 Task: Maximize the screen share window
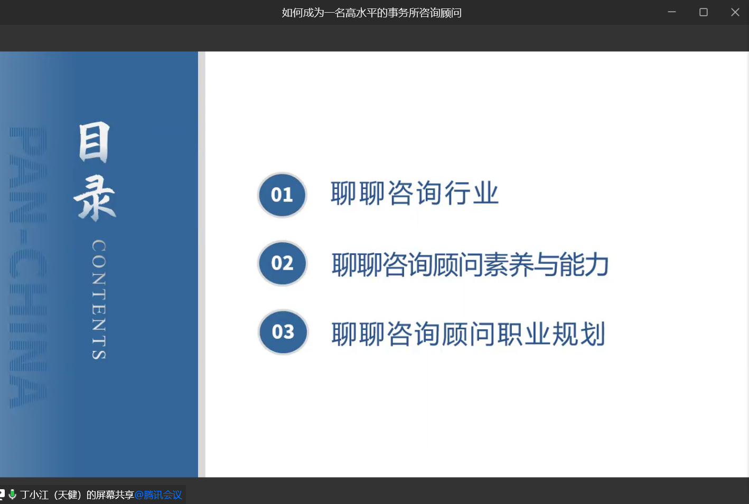pos(704,12)
